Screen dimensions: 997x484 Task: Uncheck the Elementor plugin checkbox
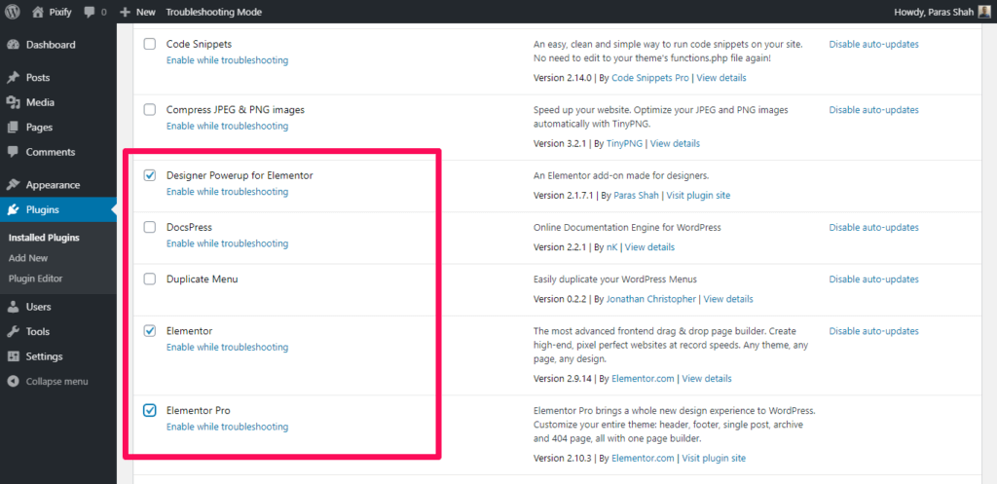149,331
